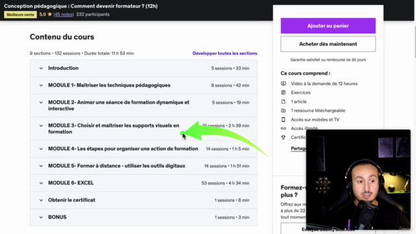Click the video on demand icon
The width and height of the screenshot is (416, 234).
click(283, 84)
